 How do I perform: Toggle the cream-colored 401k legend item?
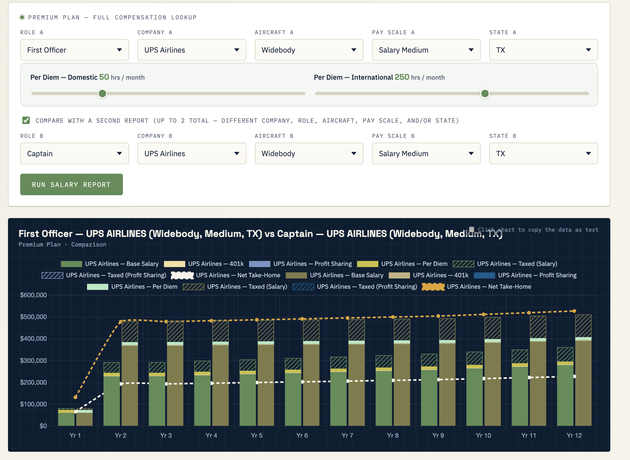click(204, 264)
